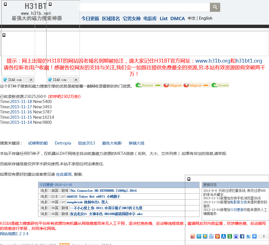Open 今日更新 link in update log
This screenshot has height=245, width=269.
tap(237, 210)
